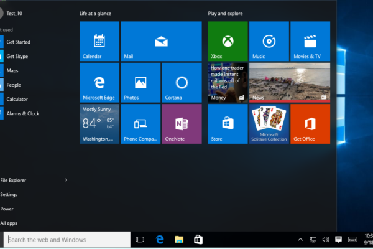Open the Weather tile for Washington
Viewport: 373px width, 249px height.
[99, 124]
